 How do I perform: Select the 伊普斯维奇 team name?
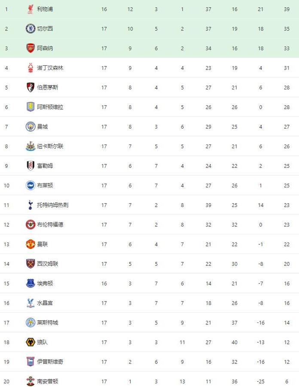[x=50, y=362]
